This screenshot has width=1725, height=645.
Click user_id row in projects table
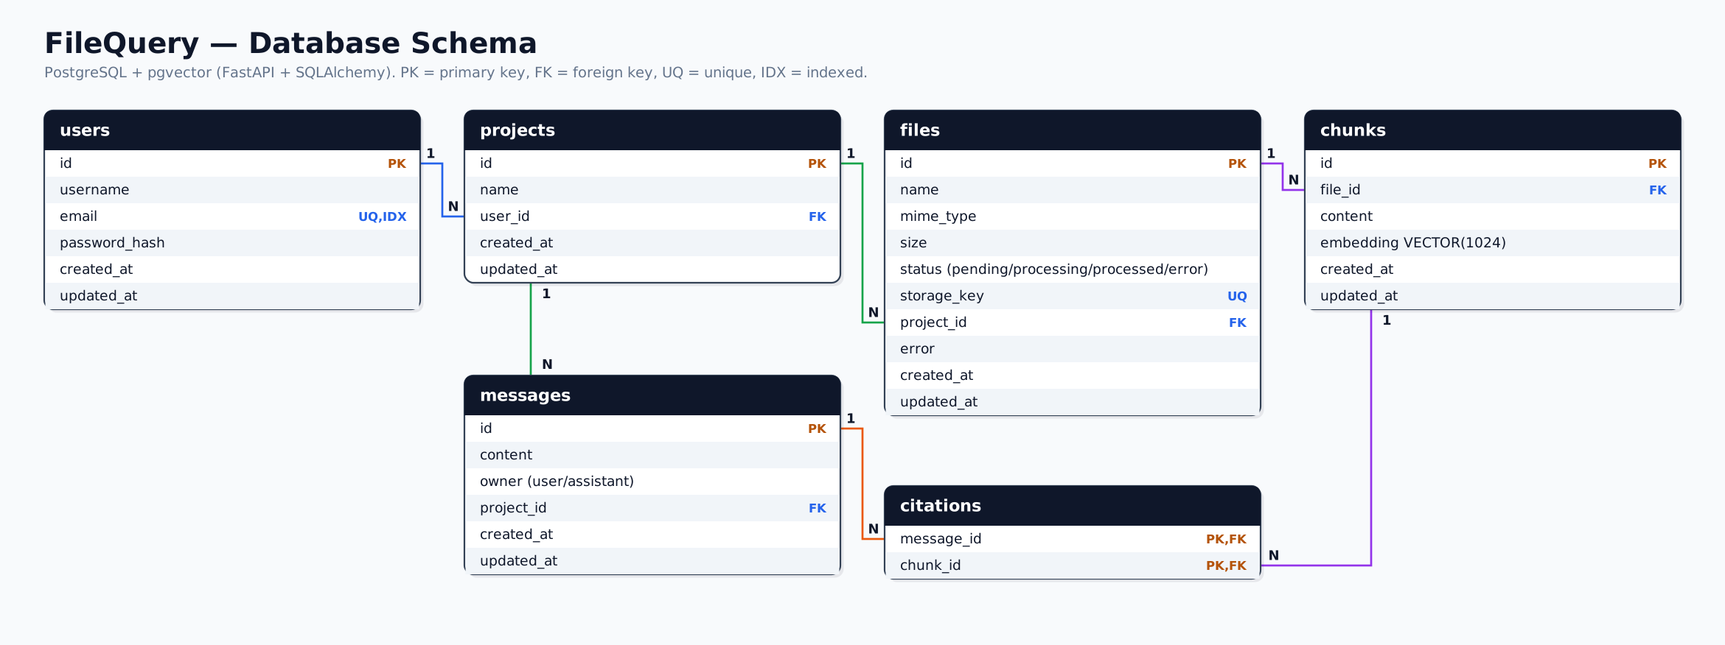pos(652,216)
